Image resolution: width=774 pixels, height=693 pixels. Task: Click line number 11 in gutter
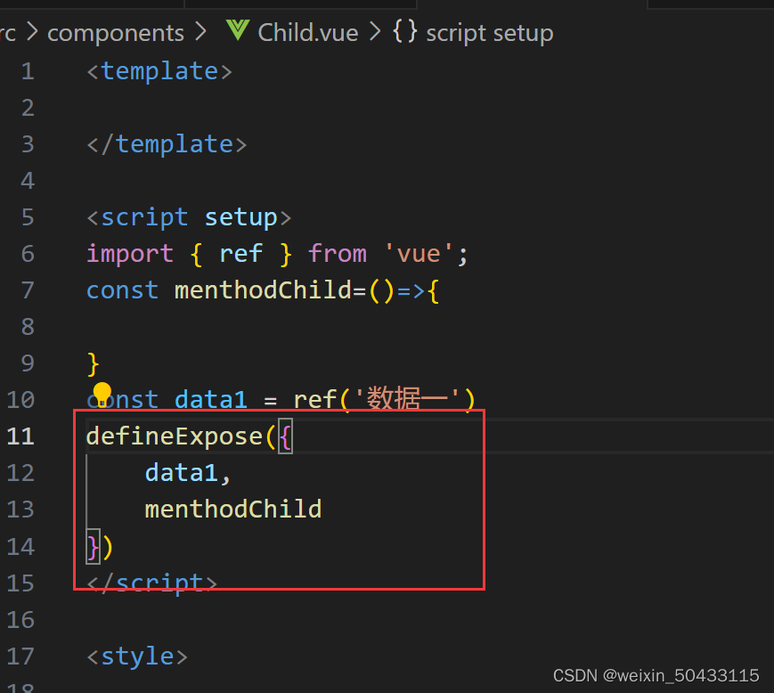click(x=20, y=436)
